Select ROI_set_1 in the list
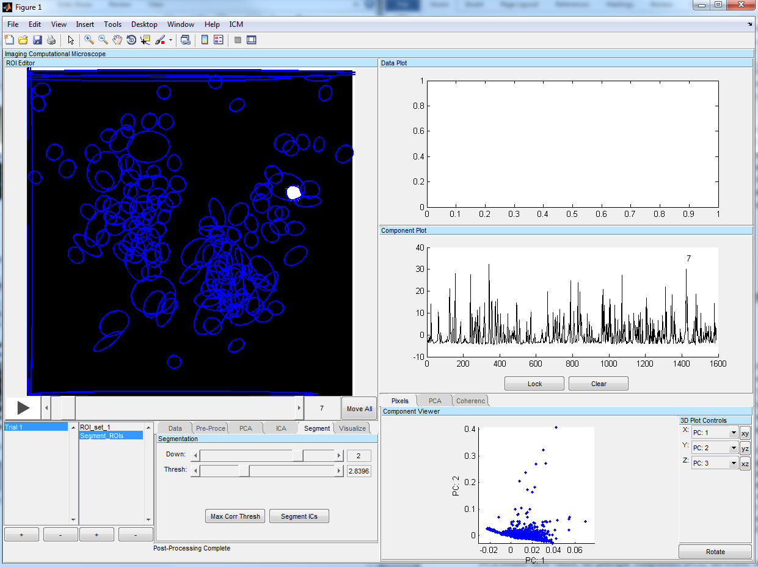Image resolution: width=758 pixels, height=567 pixels. pyautogui.click(x=95, y=427)
